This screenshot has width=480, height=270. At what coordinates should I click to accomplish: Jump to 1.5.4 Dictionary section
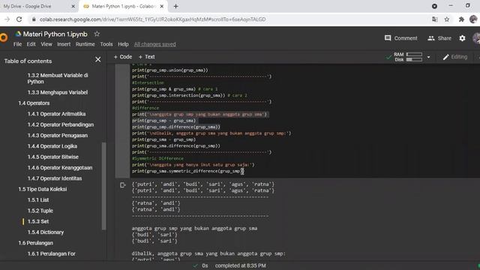pyautogui.click(x=45, y=232)
